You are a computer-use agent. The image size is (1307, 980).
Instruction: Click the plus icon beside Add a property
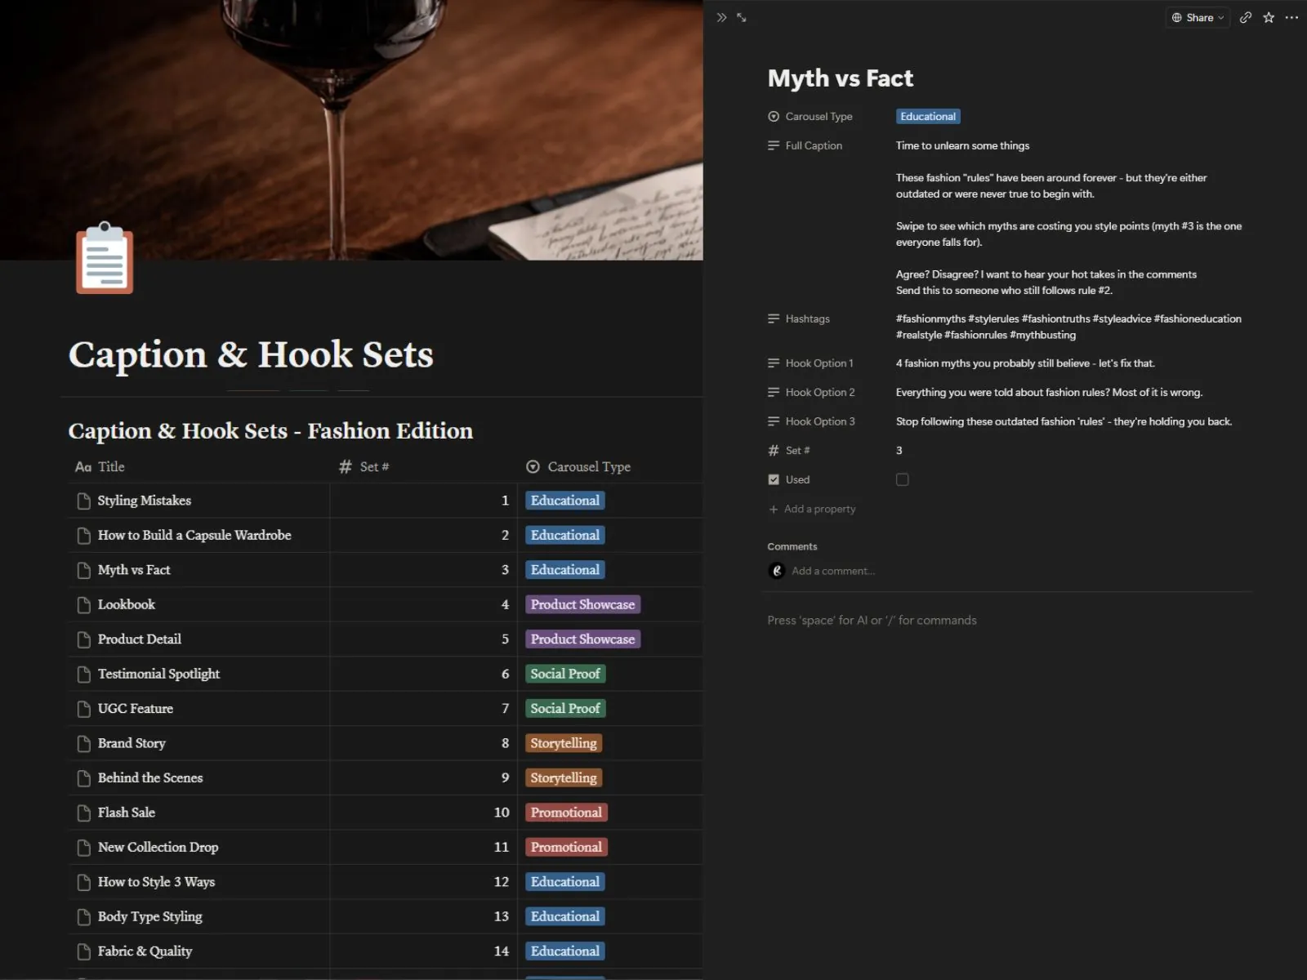pos(773,509)
